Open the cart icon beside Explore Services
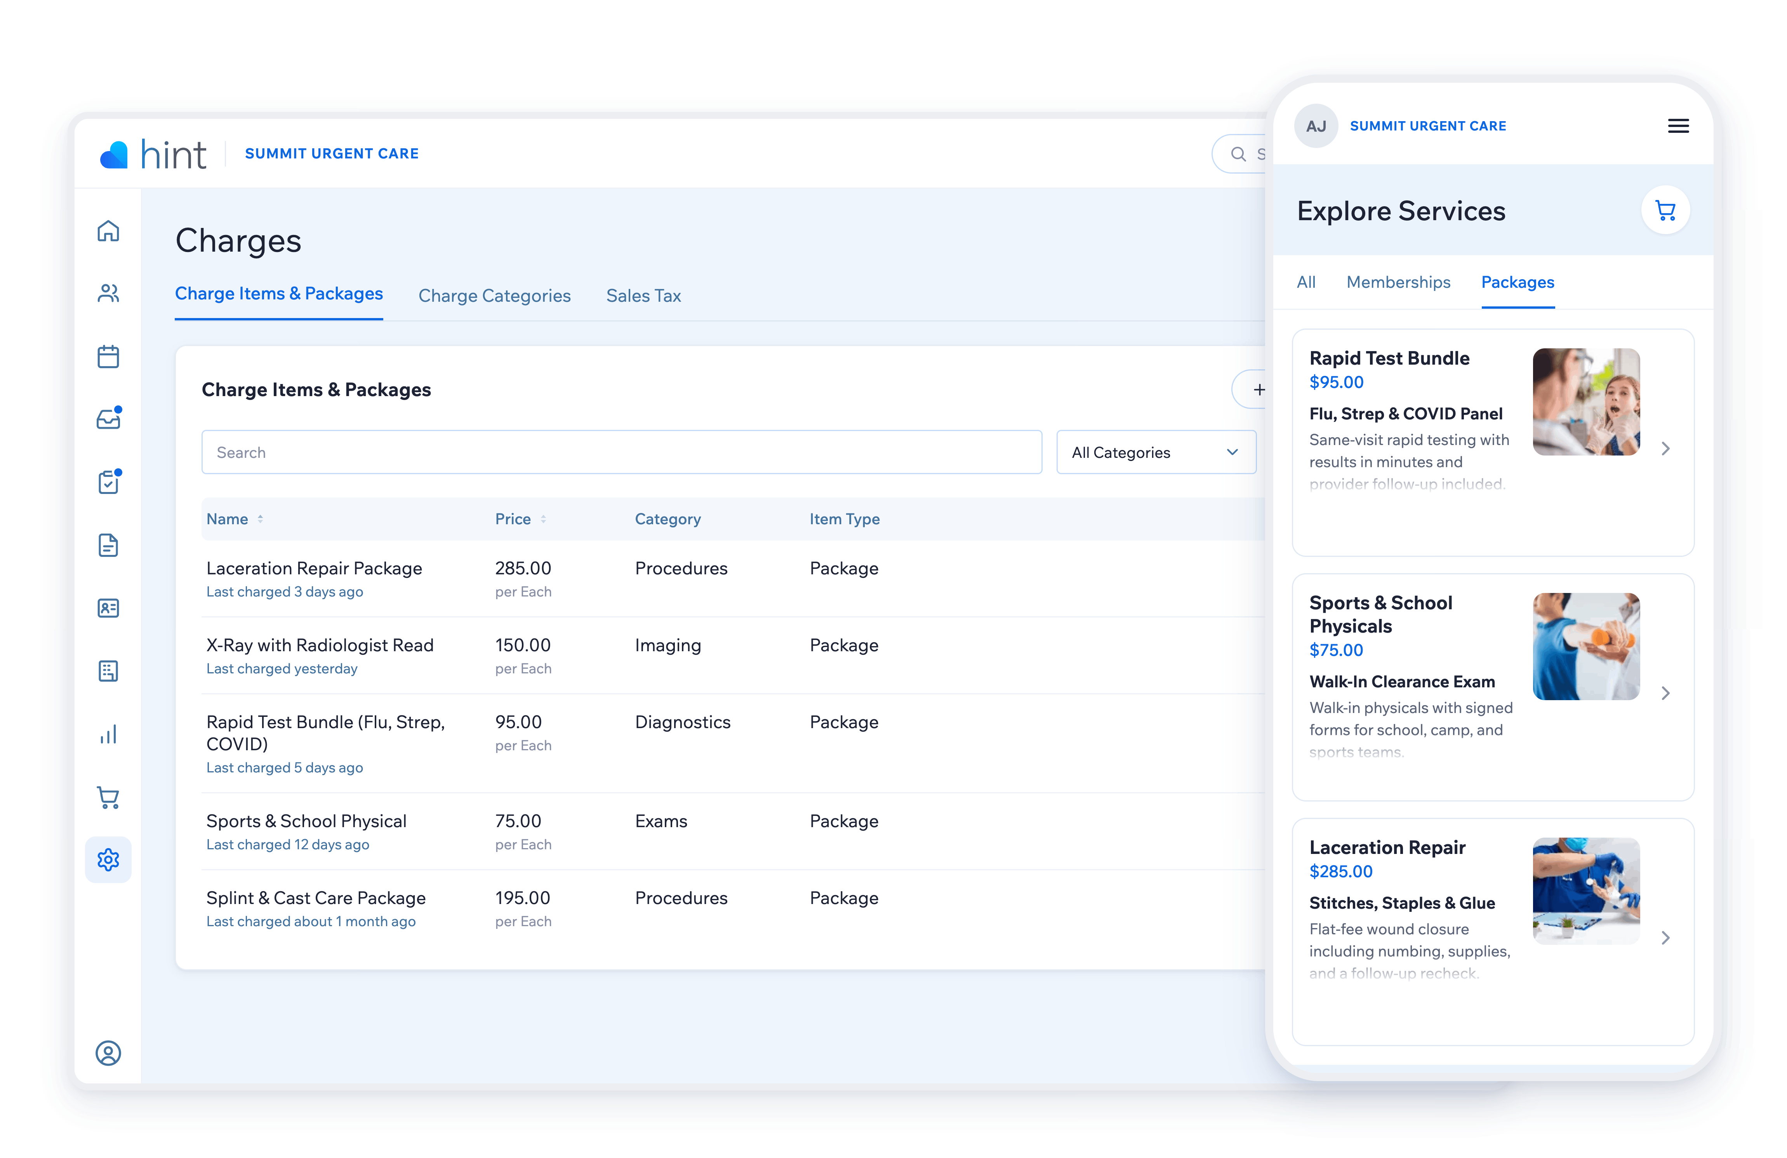 (x=1665, y=210)
